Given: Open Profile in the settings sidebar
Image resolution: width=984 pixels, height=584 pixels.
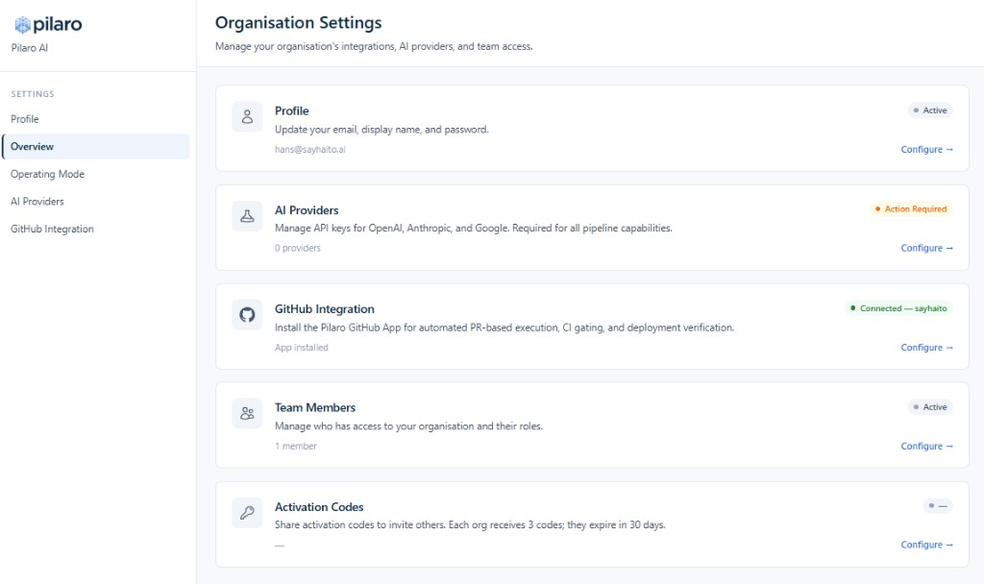Looking at the screenshot, I should tap(25, 119).
